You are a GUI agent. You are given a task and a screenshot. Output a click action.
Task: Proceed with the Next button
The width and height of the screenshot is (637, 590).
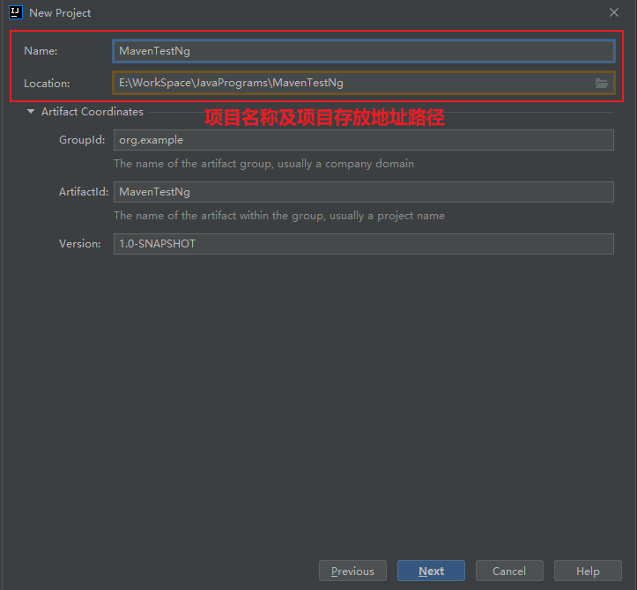click(431, 571)
